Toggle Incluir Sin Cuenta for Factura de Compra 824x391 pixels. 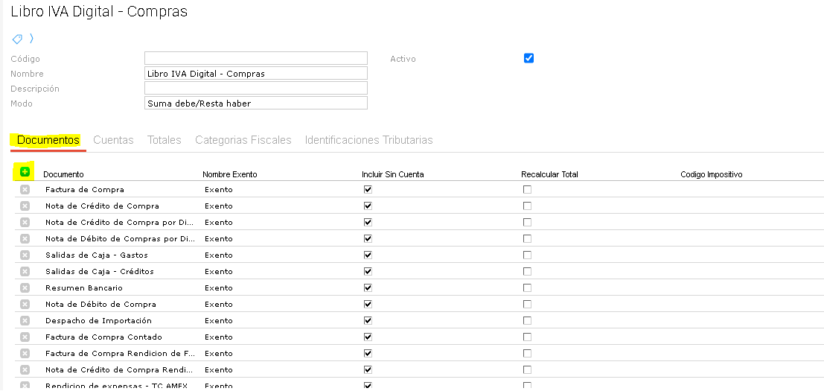click(368, 190)
